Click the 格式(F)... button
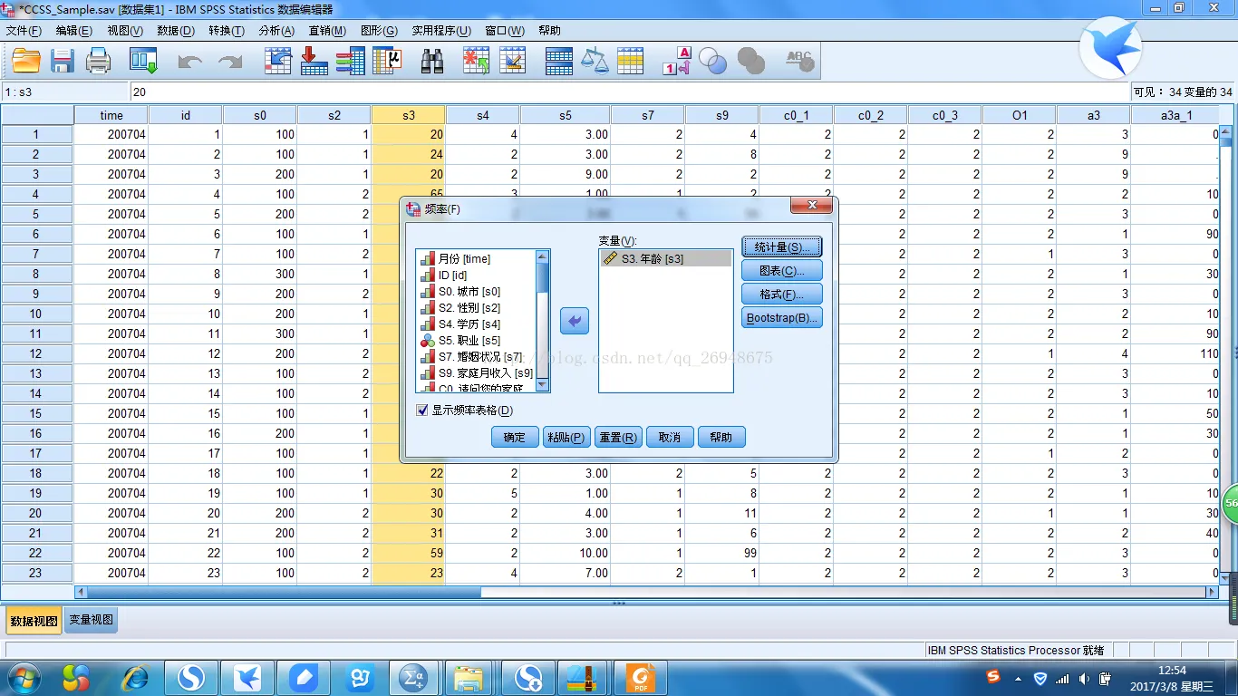Image resolution: width=1238 pixels, height=696 pixels. click(x=782, y=295)
